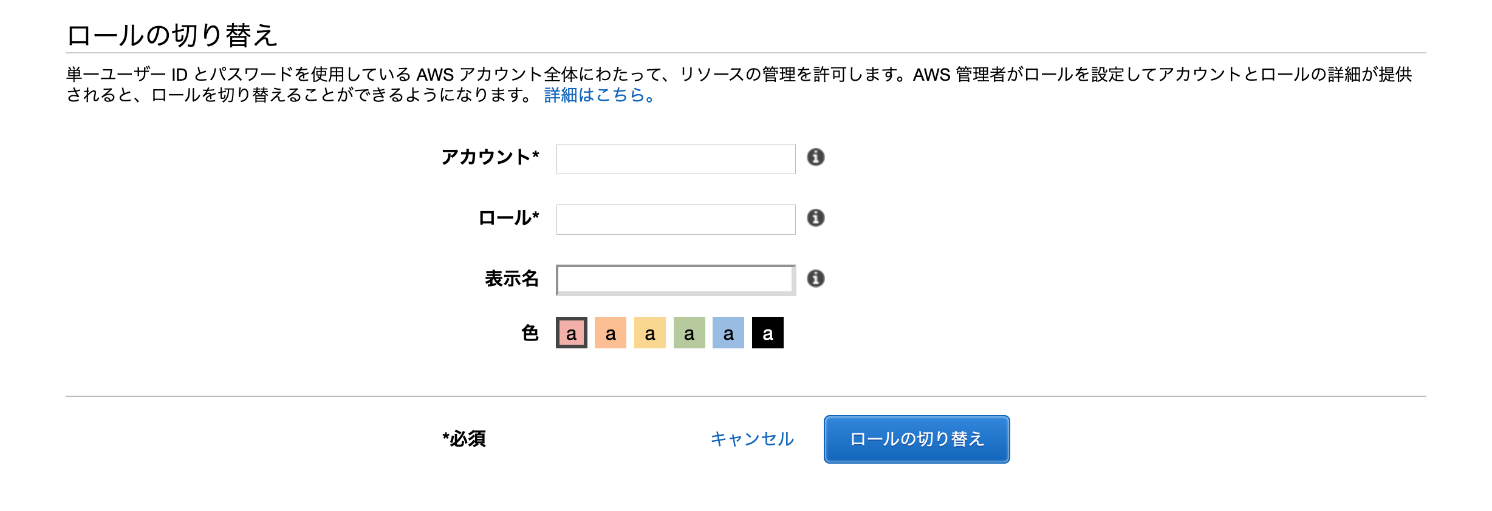Click the キャンセル link
The image size is (1492, 511).
point(751,439)
